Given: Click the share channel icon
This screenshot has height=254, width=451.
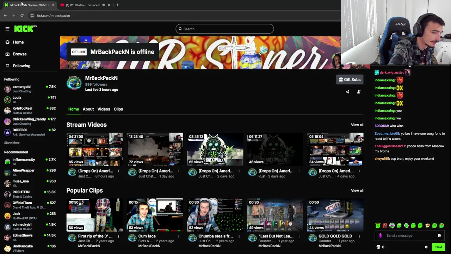Looking at the screenshot, I should pos(347,92).
